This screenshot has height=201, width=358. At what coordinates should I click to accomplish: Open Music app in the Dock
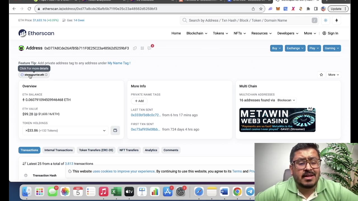[x=103, y=192]
